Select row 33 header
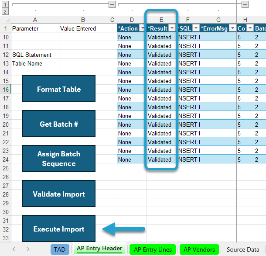The width and height of the screenshot is (266, 256). tap(6, 238)
